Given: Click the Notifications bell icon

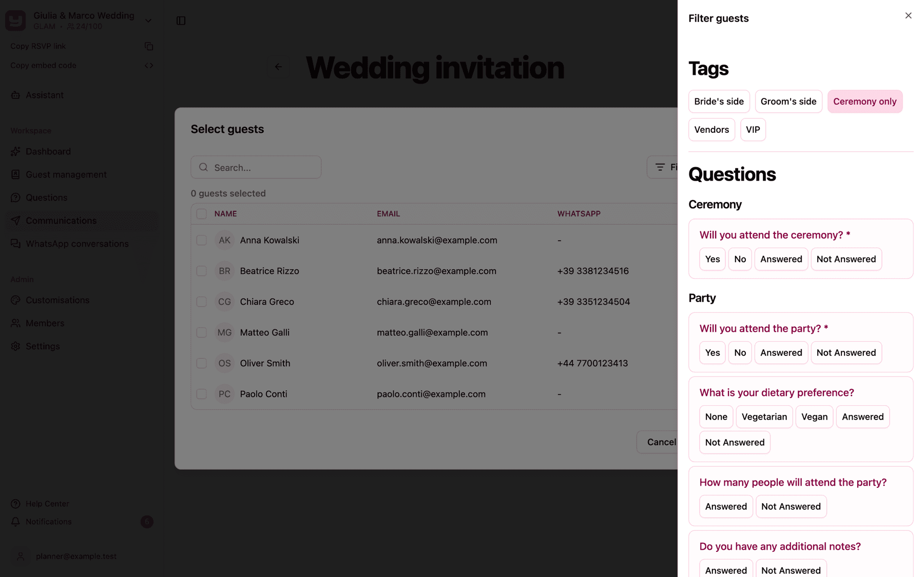Looking at the screenshot, I should coord(15,522).
